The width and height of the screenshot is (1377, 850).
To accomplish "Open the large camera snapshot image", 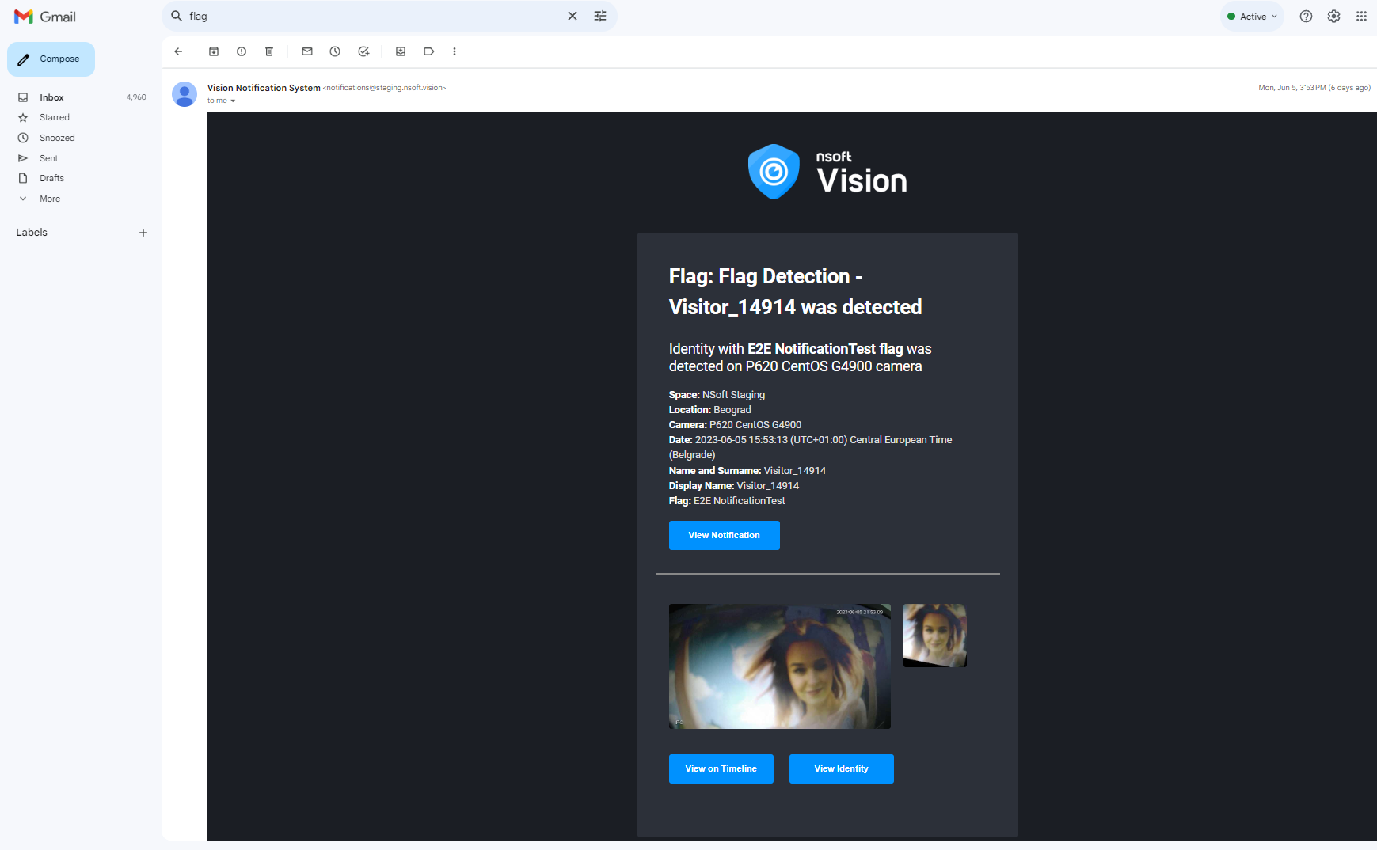I will (780, 666).
